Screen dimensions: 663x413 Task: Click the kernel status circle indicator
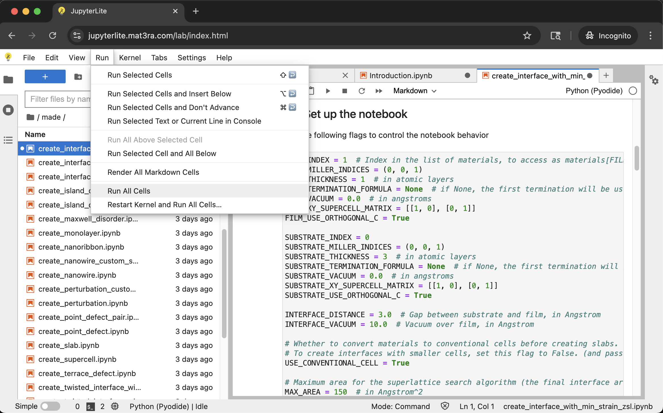(x=633, y=91)
